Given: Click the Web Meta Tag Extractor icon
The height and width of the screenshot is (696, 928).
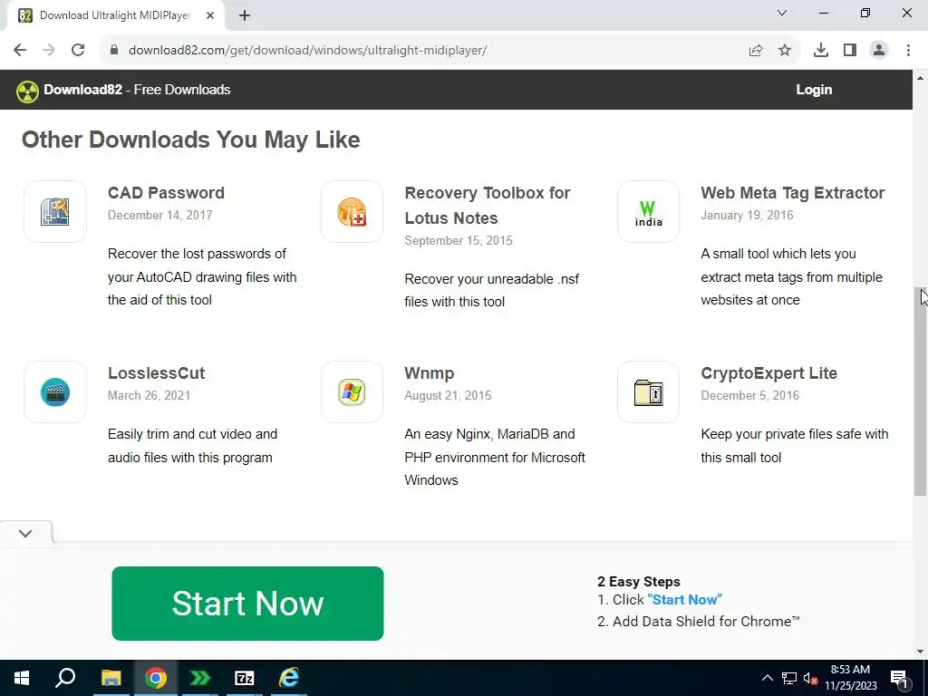Looking at the screenshot, I should (x=649, y=211).
